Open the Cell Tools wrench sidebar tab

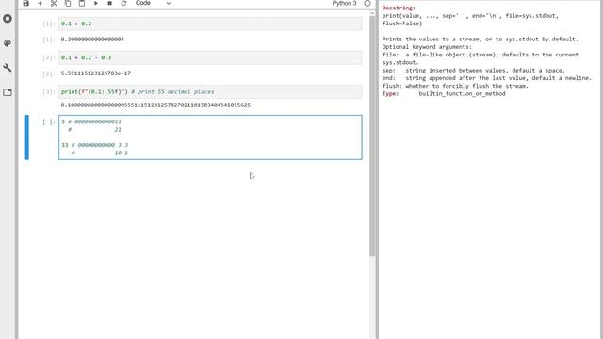tap(8, 68)
